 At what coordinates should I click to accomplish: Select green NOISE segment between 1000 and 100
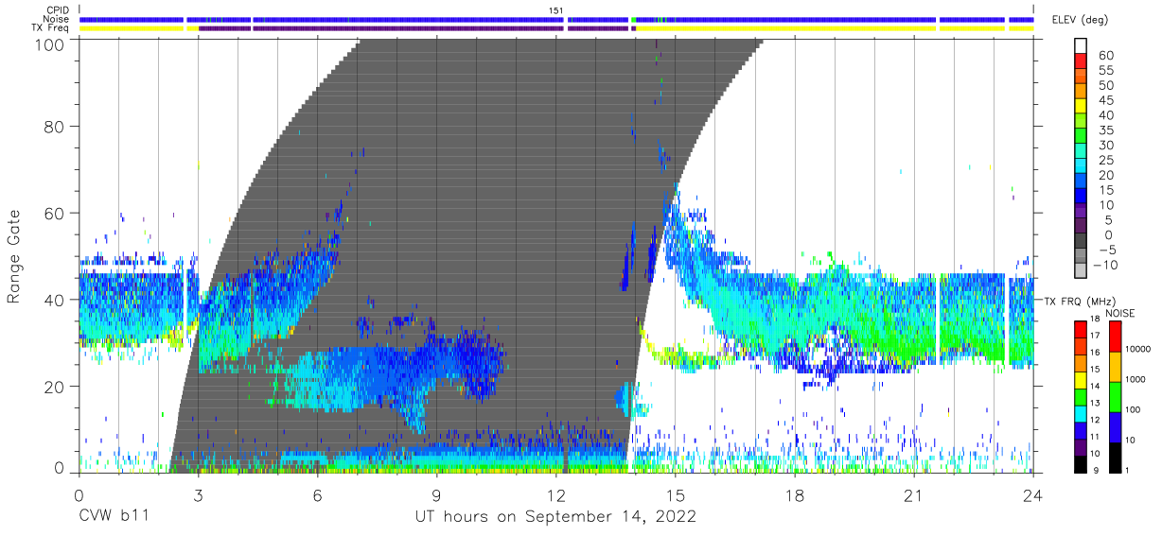(x=1115, y=397)
